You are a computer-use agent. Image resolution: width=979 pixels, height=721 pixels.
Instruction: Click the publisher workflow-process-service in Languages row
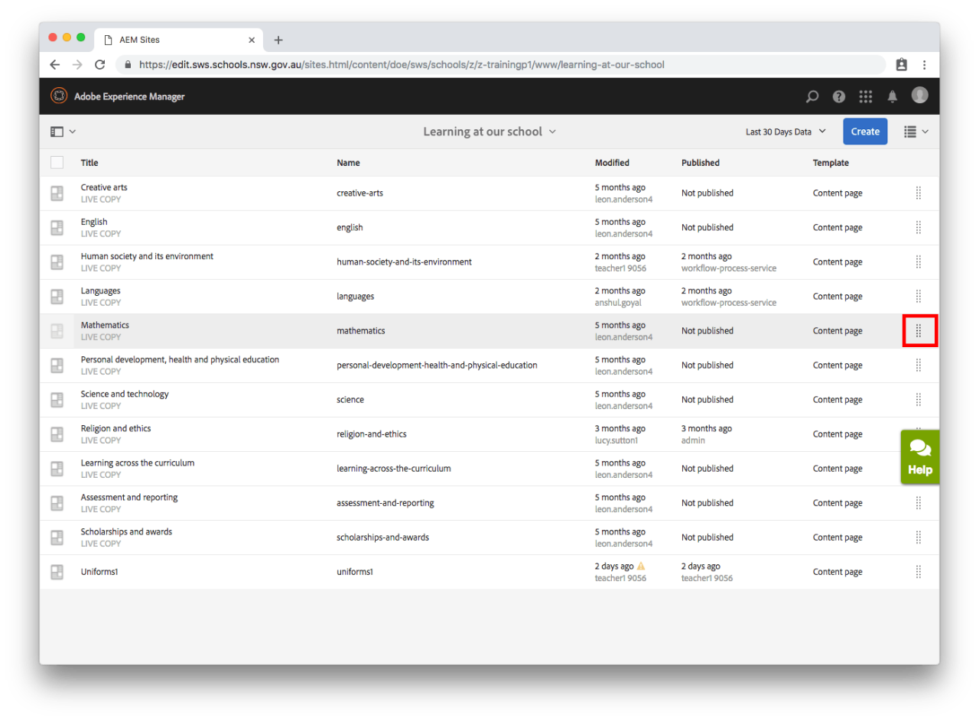729,303
